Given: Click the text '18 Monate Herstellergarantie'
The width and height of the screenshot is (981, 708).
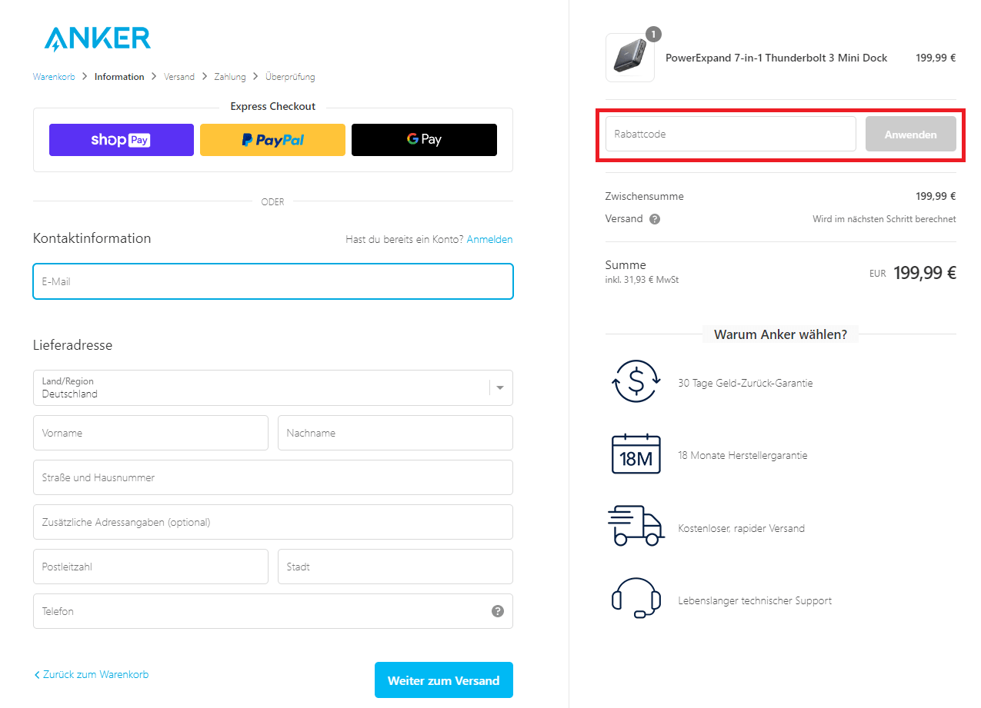Looking at the screenshot, I should [742, 455].
